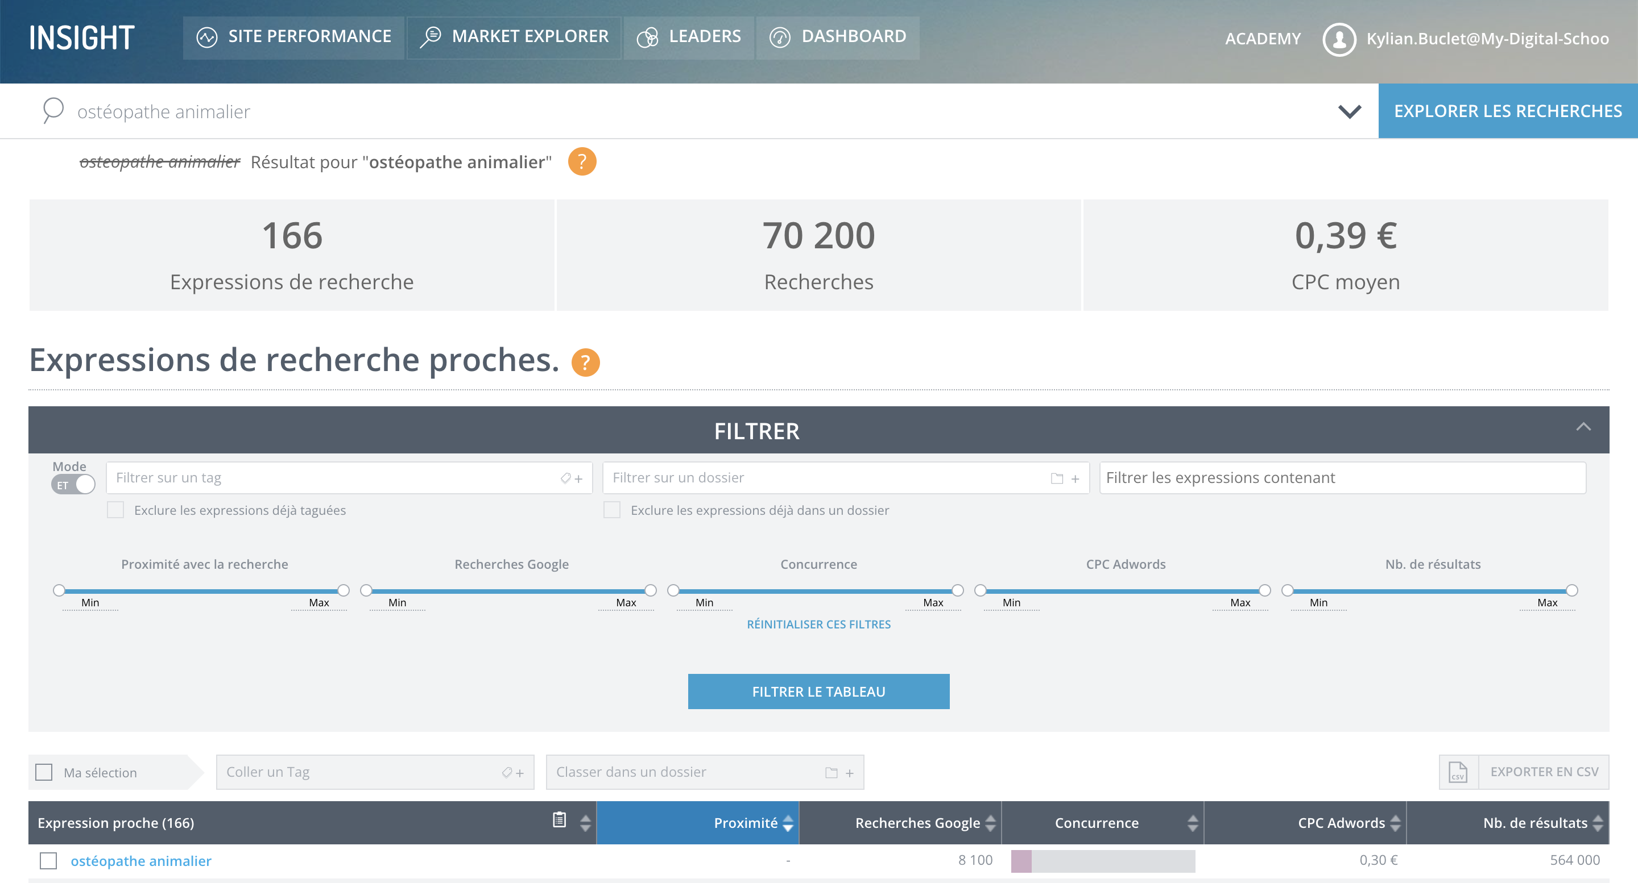Click tag plus icon in Filtrer sur un tag
Screen dimensions: 1638x883
571,478
